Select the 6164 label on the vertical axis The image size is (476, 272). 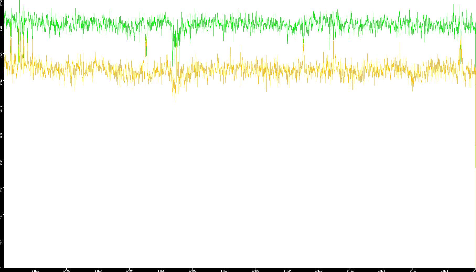2,55
